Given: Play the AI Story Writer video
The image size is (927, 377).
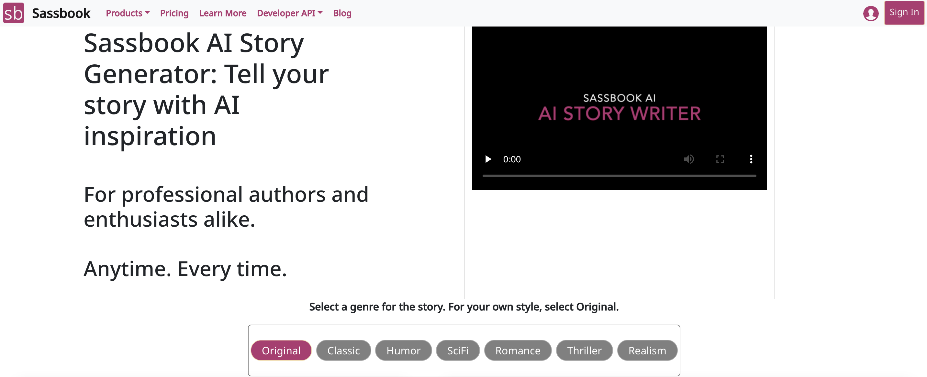Looking at the screenshot, I should [x=488, y=159].
